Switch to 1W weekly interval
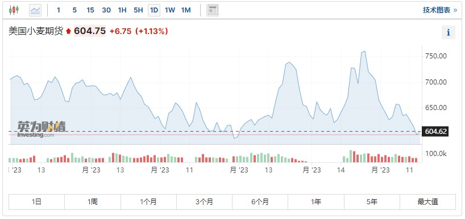Image resolution: width=465 pixels, height=219 pixels. coord(170,10)
